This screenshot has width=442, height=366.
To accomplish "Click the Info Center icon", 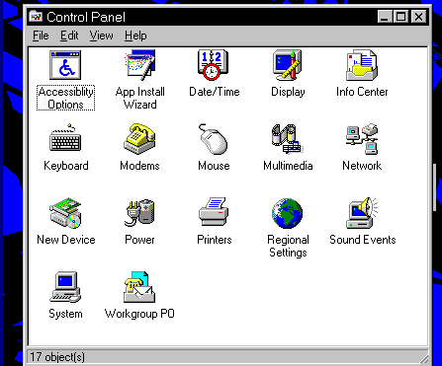I will 362,65.
